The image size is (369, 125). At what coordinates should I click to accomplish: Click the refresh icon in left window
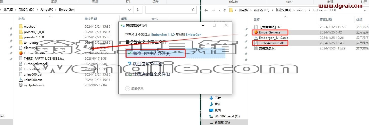coord(138,10)
